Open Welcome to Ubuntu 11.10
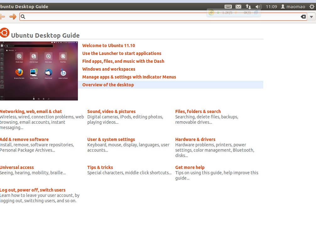The width and height of the screenshot is (316, 228). pyautogui.click(x=109, y=46)
